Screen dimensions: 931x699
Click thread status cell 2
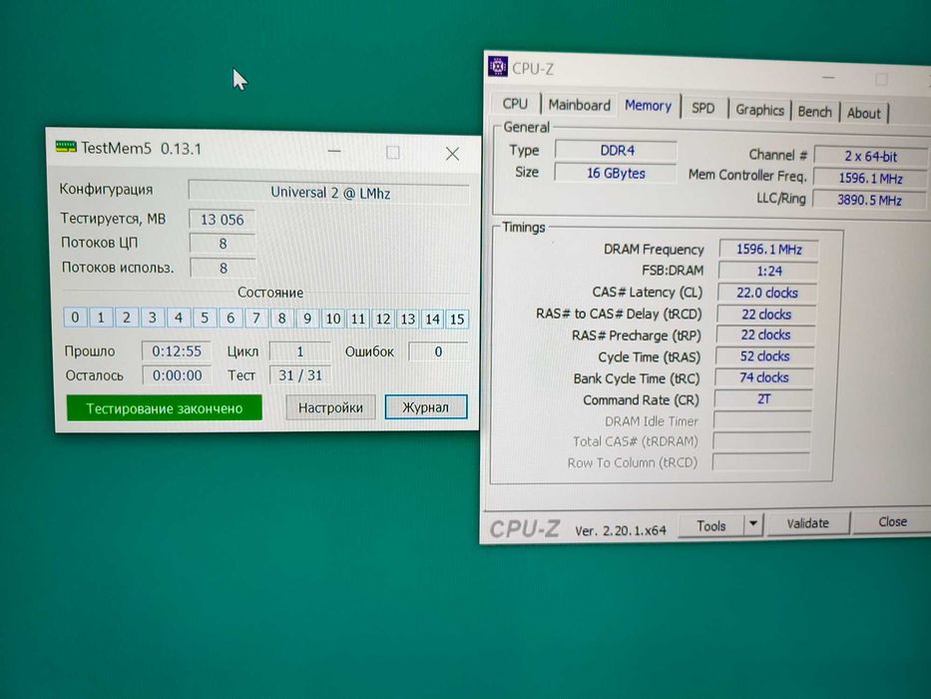click(x=127, y=318)
